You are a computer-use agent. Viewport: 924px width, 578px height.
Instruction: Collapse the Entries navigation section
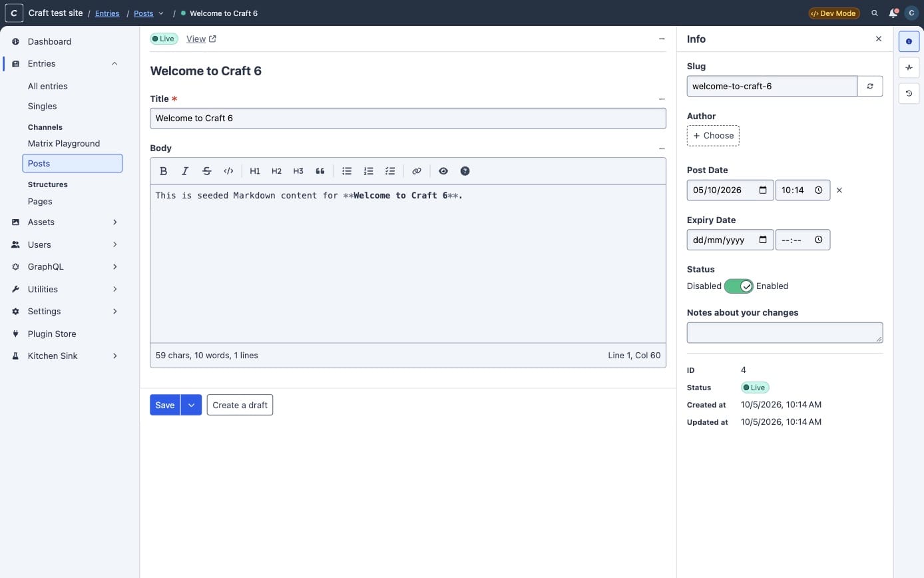115,64
